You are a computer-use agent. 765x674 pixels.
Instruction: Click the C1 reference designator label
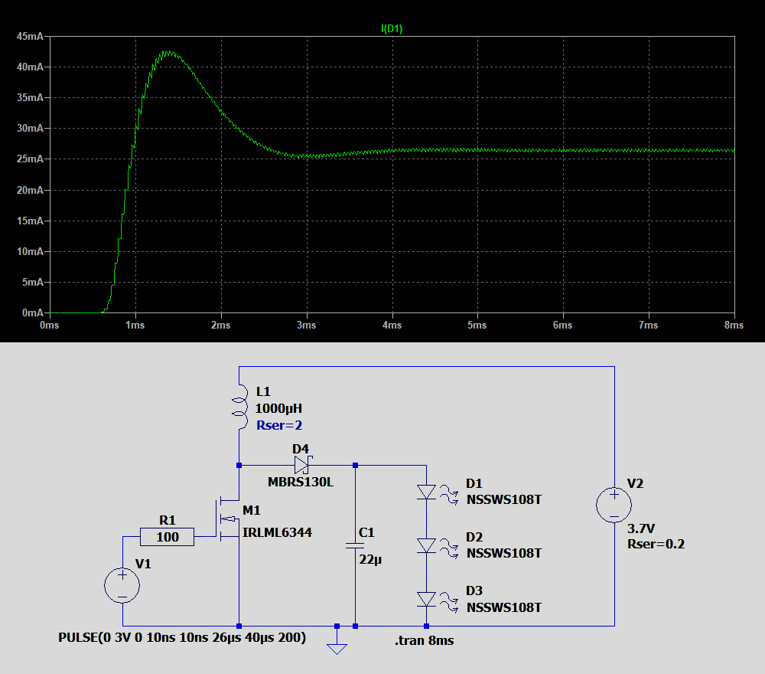[x=366, y=532]
